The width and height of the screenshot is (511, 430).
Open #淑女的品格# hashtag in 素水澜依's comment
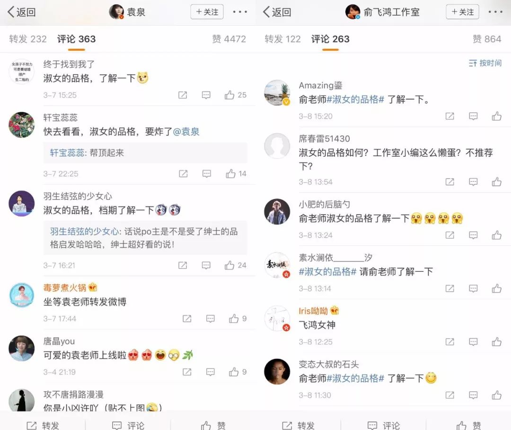327,271
